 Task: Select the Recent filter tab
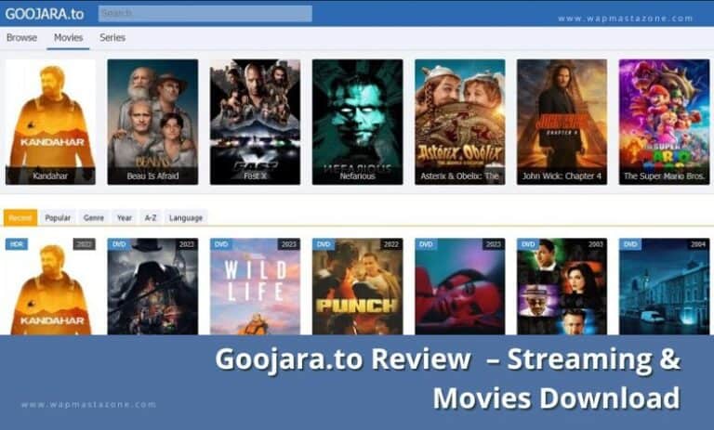click(x=20, y=218)
